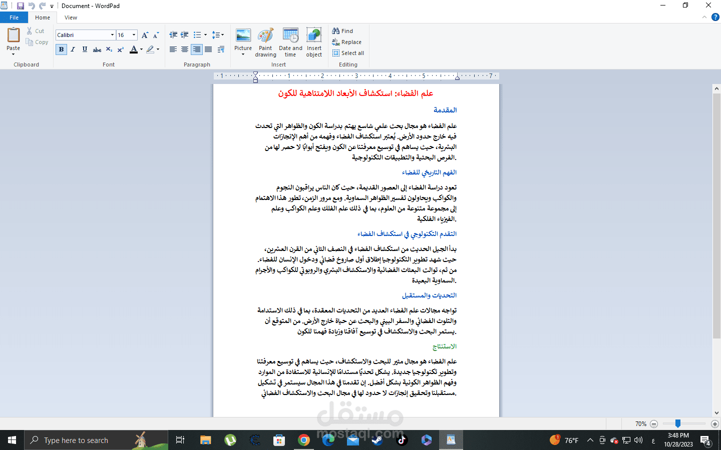
Task: Center the paragraph text
Action: (185, 49)
